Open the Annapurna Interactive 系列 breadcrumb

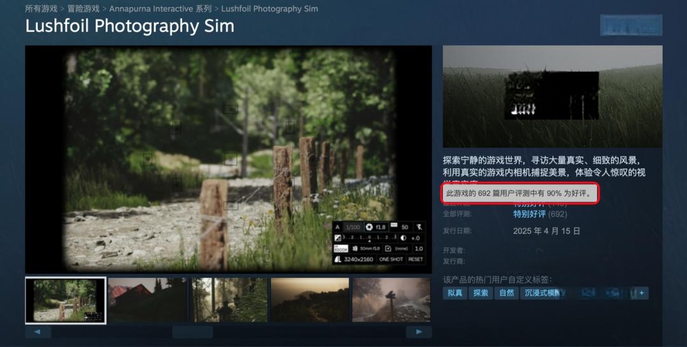click(160, 9)
